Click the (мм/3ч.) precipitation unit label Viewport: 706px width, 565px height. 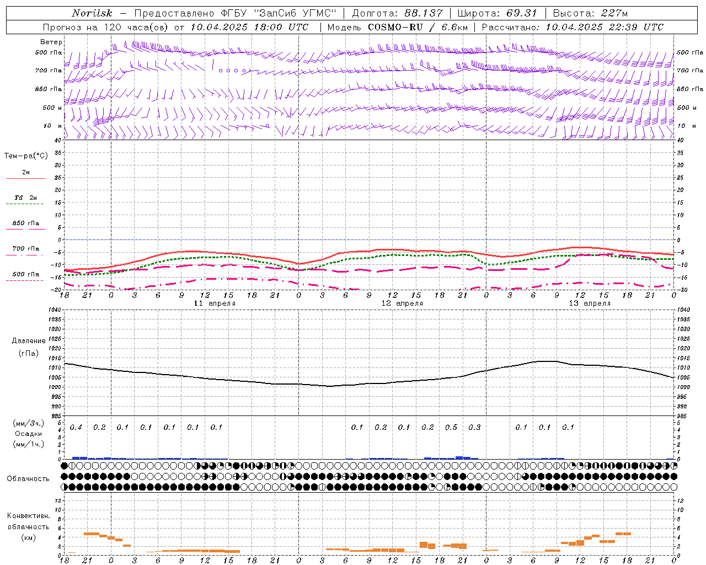click(29, 423)
